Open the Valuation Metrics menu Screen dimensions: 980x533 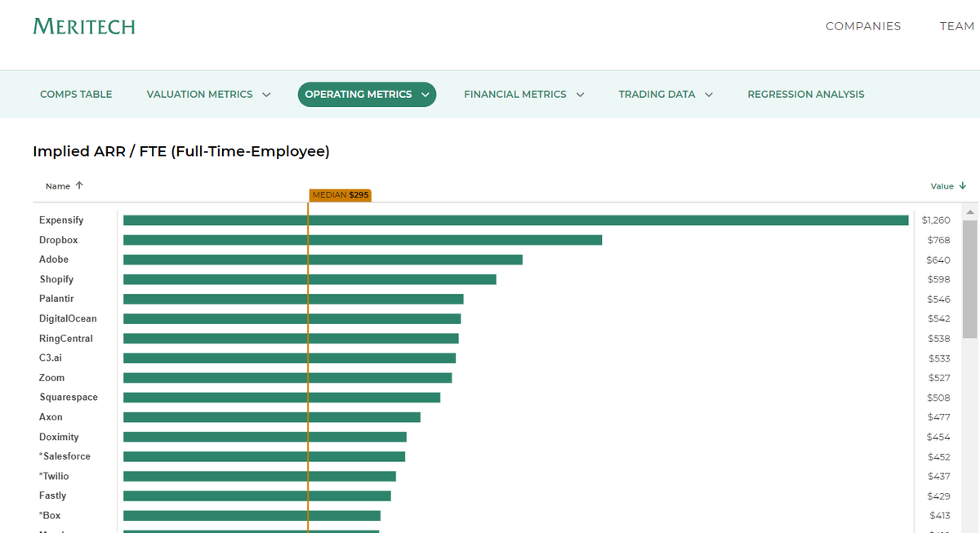point(208,95)
